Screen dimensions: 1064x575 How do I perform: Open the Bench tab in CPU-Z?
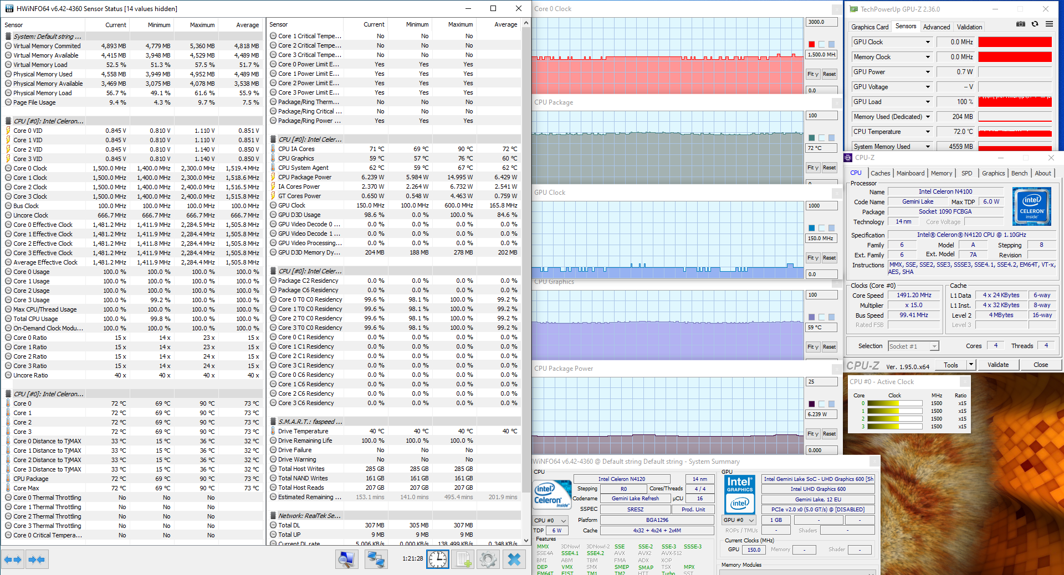[1019, 173]
